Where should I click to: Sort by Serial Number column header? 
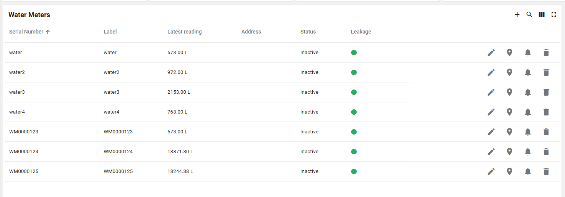(x=26, y=32)
